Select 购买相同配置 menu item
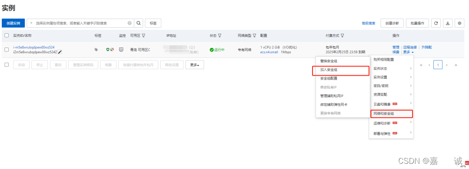 (x=392, y=60)
